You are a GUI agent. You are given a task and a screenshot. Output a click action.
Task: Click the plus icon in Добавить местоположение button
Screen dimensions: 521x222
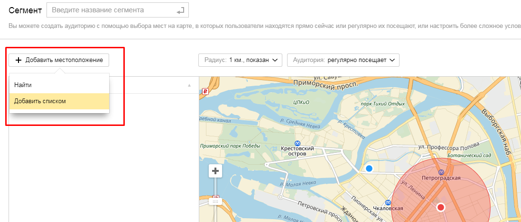[19, 60]
